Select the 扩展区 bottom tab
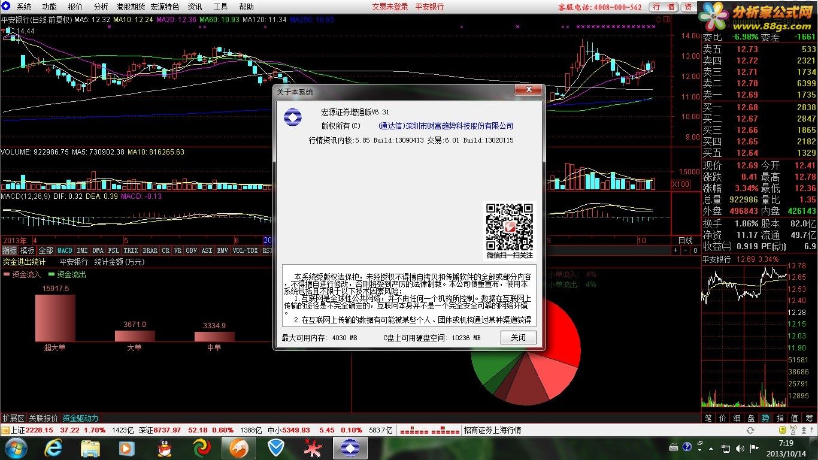This screenshot has width=818, height=460. pyautogui.click(x=13, y=418)
